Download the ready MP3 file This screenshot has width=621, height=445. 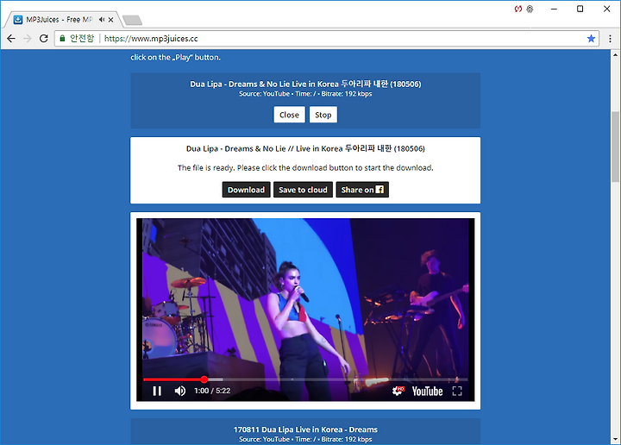click(x=246, y=190)
